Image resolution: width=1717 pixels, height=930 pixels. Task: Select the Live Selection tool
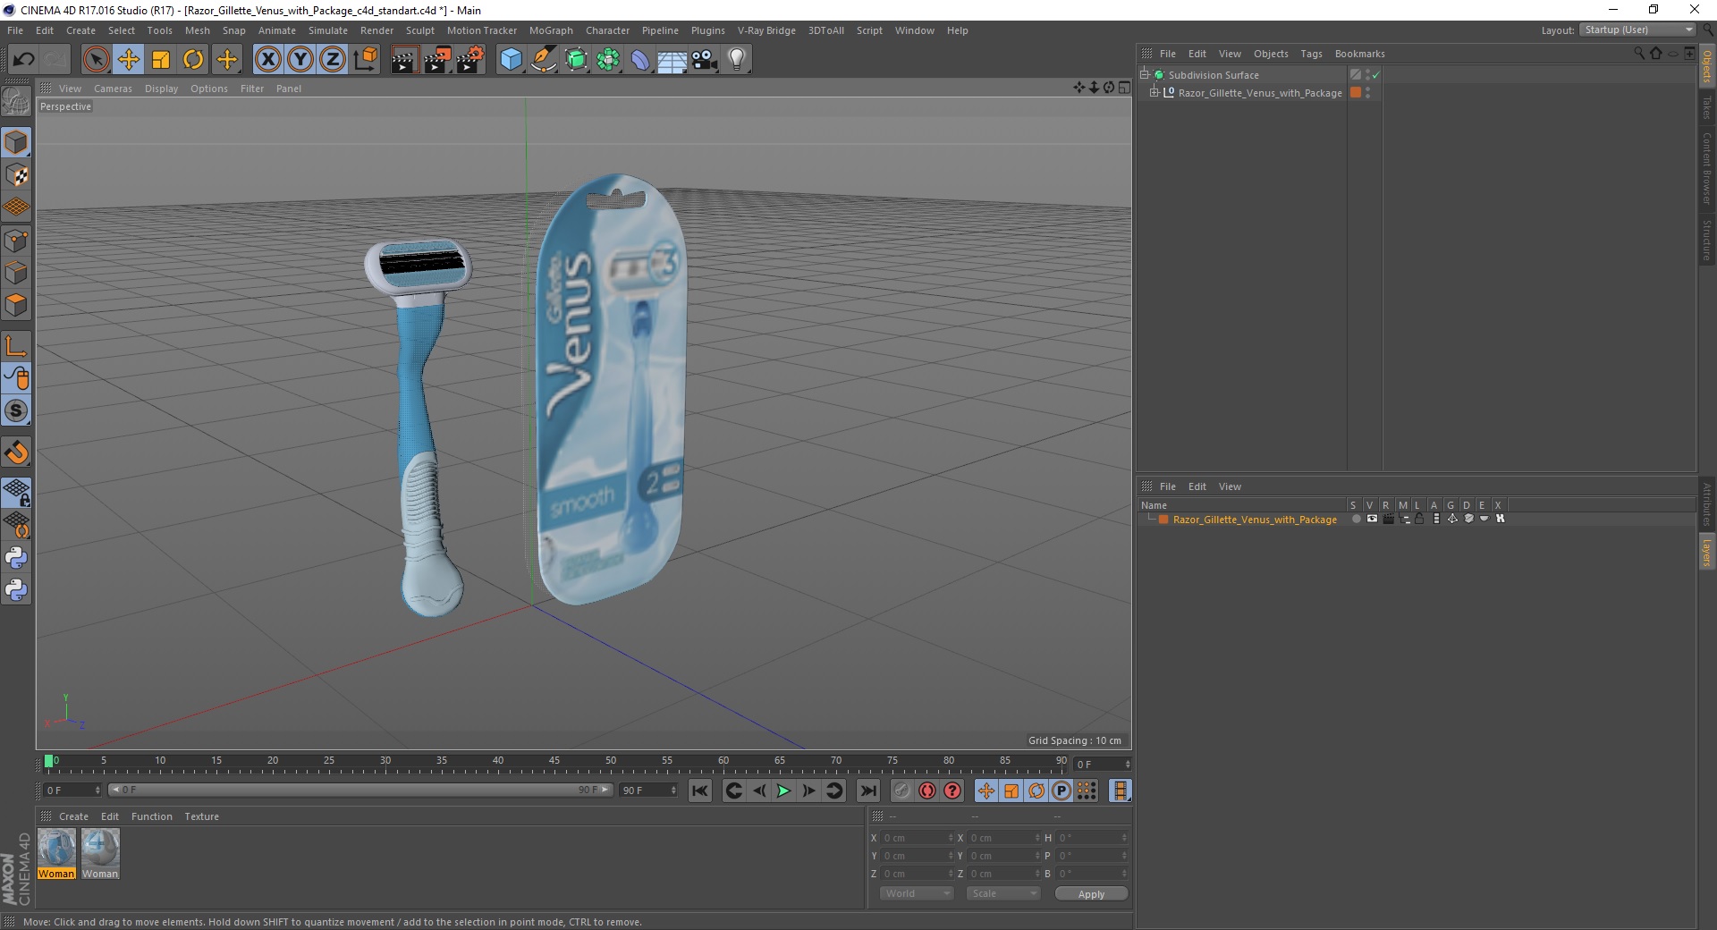(96, 60)
